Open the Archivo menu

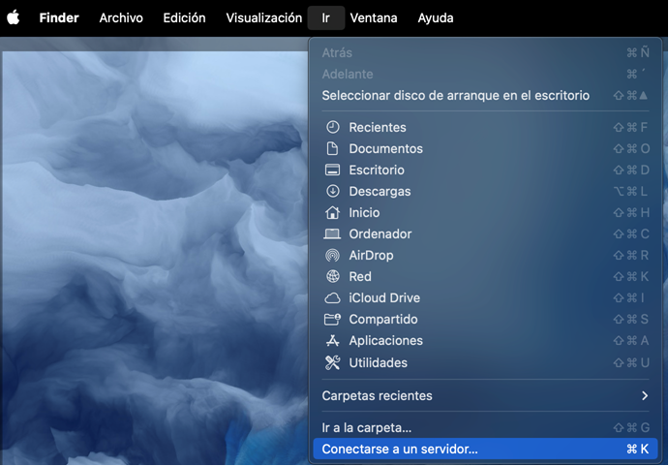point(121,18)
